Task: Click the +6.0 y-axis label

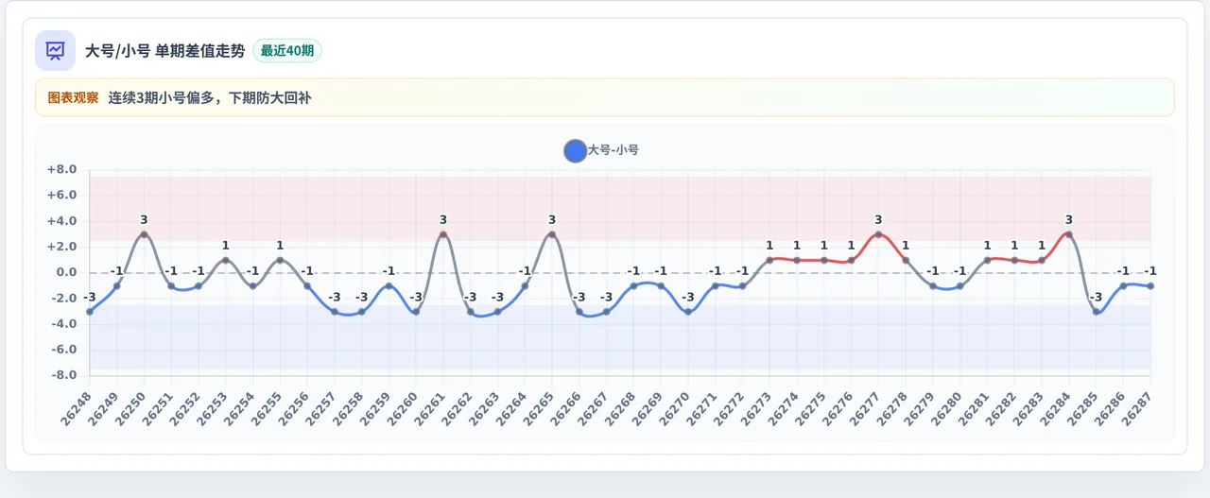Action: tap(61, 196)
